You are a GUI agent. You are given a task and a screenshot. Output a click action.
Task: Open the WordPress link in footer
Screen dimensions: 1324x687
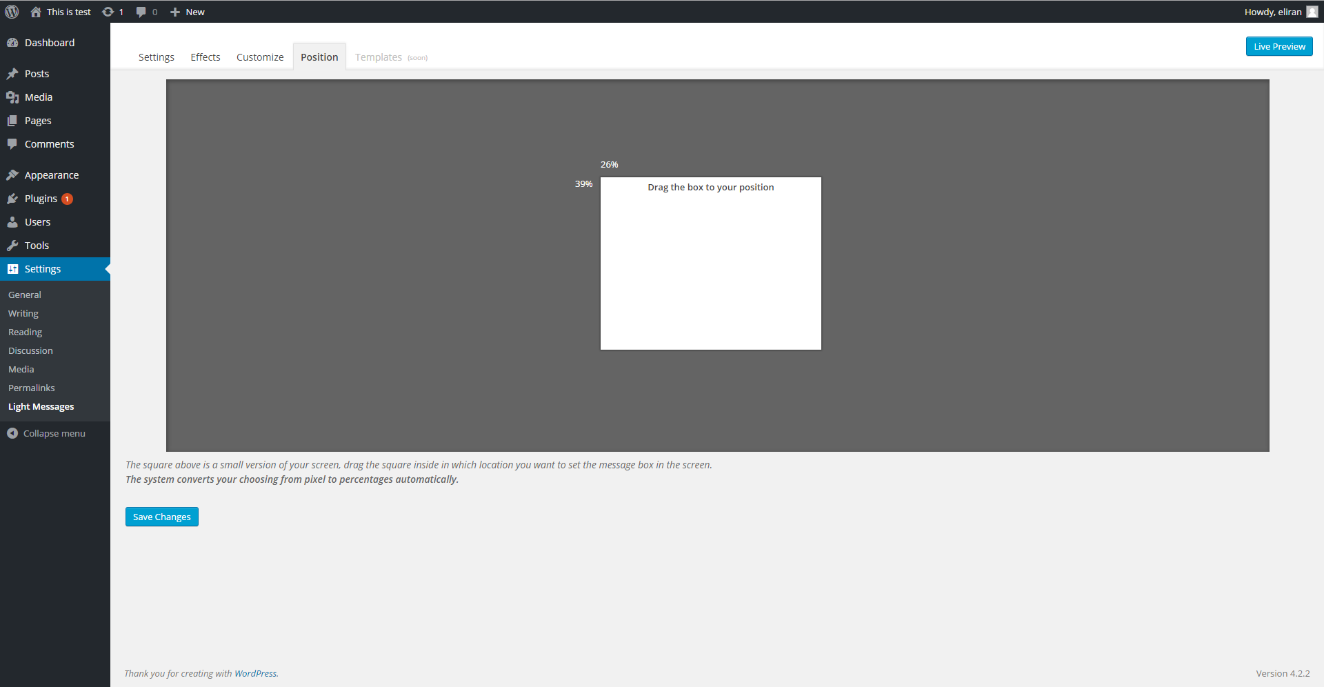[255, 674]
